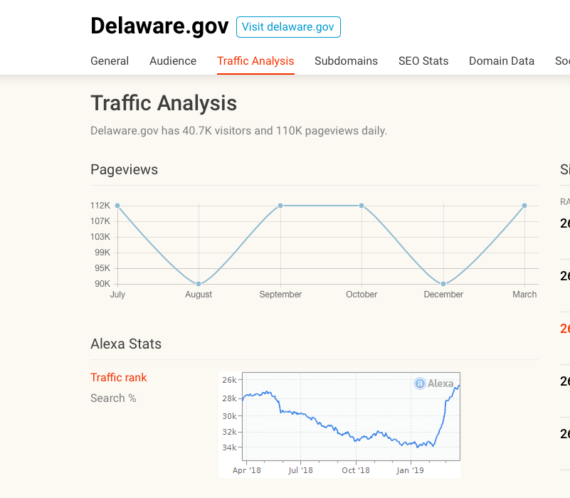Click the Alexa Stats heading
The image size is (570, 498).
[126, 344]
